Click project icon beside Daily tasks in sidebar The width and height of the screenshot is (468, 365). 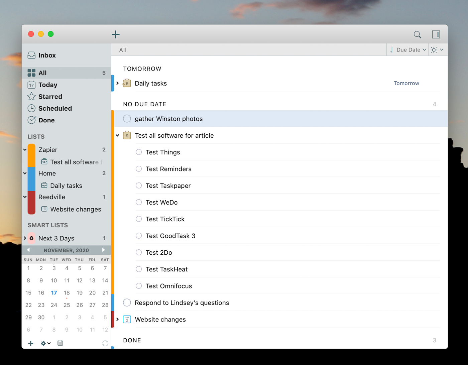[x=44, y=185]
